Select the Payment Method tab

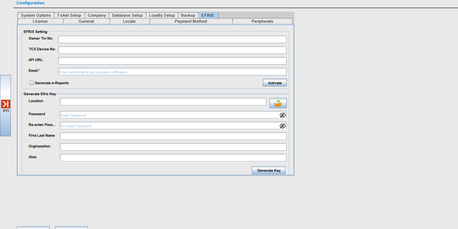pyautogui.click(x=191, y=21)
